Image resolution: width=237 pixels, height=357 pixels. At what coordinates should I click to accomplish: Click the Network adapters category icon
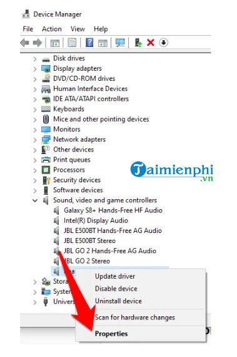(x=46, y=139)
